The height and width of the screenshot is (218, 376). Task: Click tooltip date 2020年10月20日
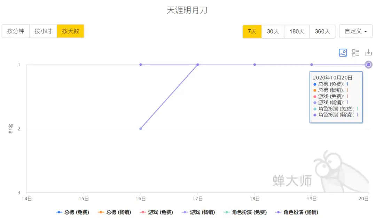(x=332, y=78)
